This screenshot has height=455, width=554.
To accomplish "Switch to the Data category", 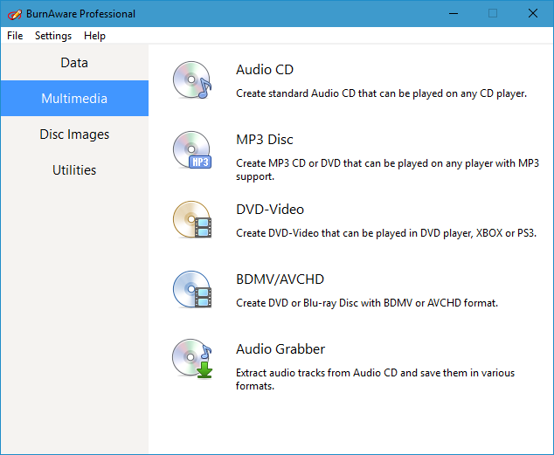I will (x=74, y=63).
